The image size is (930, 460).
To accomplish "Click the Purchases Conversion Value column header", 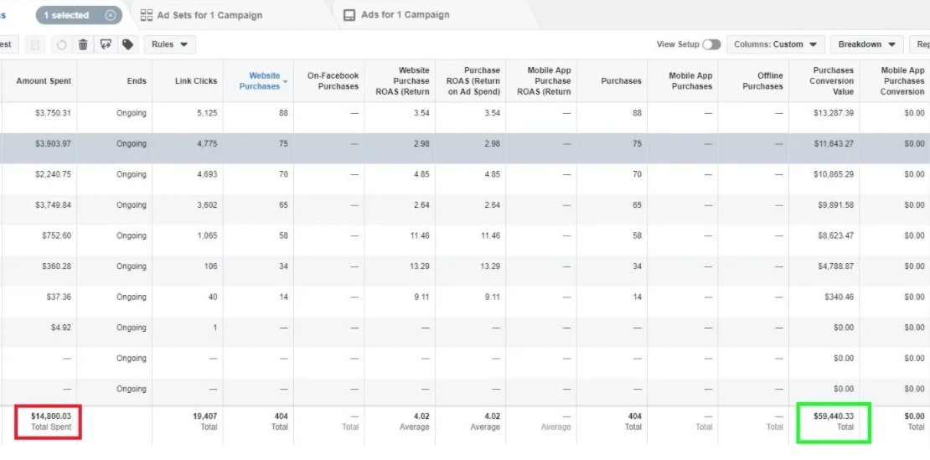I will click(x=831, y=81).
